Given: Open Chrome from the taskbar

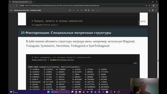Looking at the screenshot, I should click(x=76, y=92).
